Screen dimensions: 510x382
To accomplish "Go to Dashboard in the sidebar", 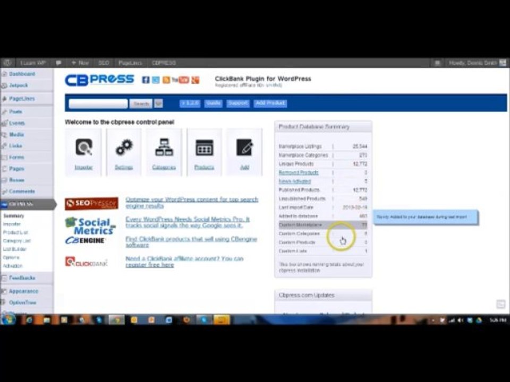I will click(x=22, y=74).
